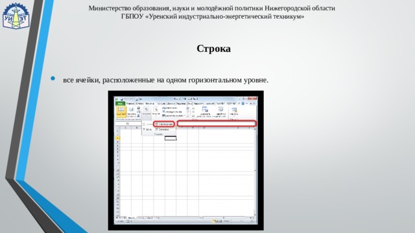Image resolution: width=415 pixels, height=233 pixels.
Task: Open the green Файл tab
Action: click(x=121, y=104)
